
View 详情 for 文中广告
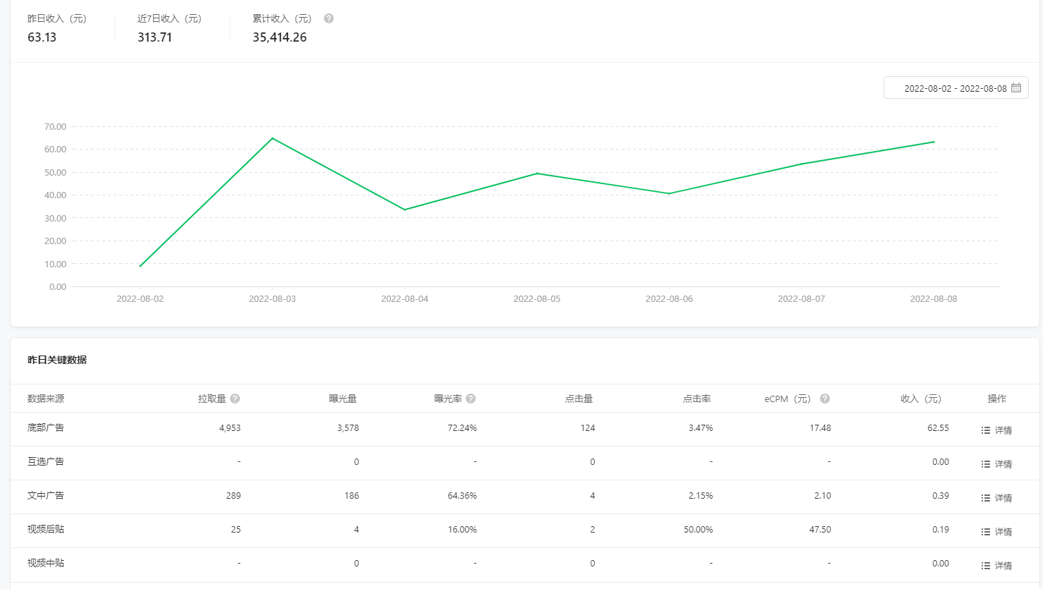point(1003,498)
